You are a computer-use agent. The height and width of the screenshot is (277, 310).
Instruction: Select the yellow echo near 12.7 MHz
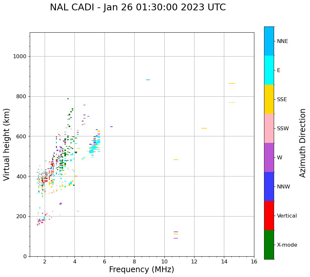coord(204,128)
